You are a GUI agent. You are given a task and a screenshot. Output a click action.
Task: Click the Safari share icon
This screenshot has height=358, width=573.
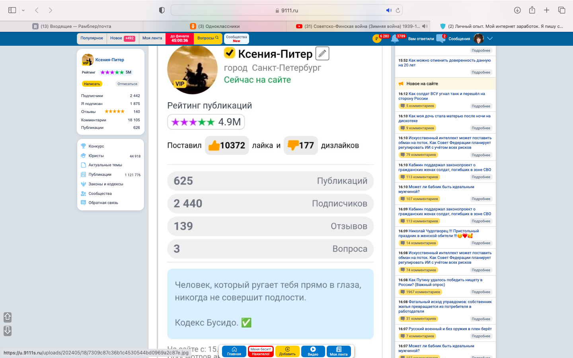pyautogui.click(x=532, y=10)
